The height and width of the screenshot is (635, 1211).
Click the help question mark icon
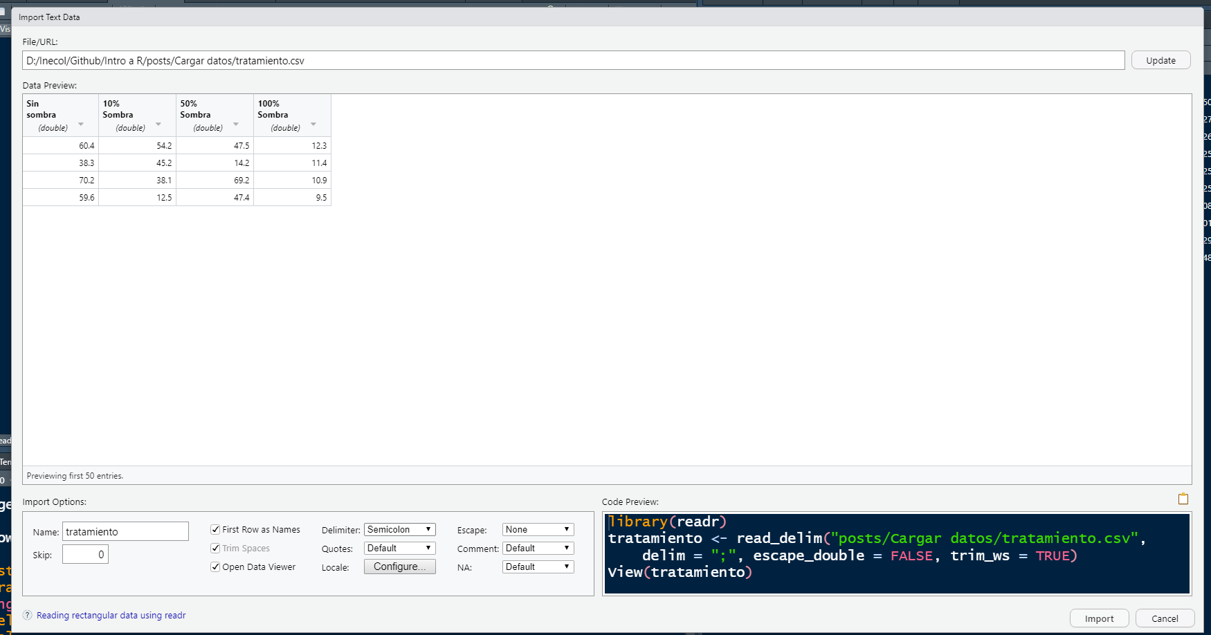(28, 615)
